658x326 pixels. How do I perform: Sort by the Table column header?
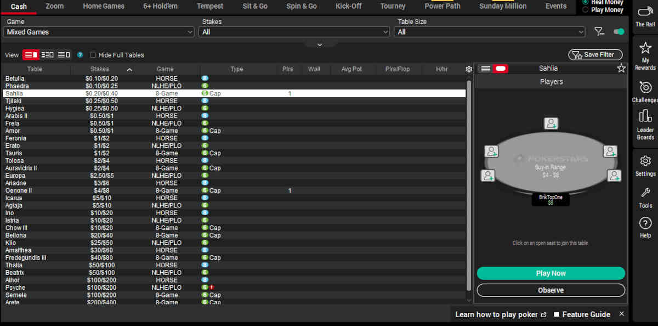pyautogui.click(x=35, y=69)
